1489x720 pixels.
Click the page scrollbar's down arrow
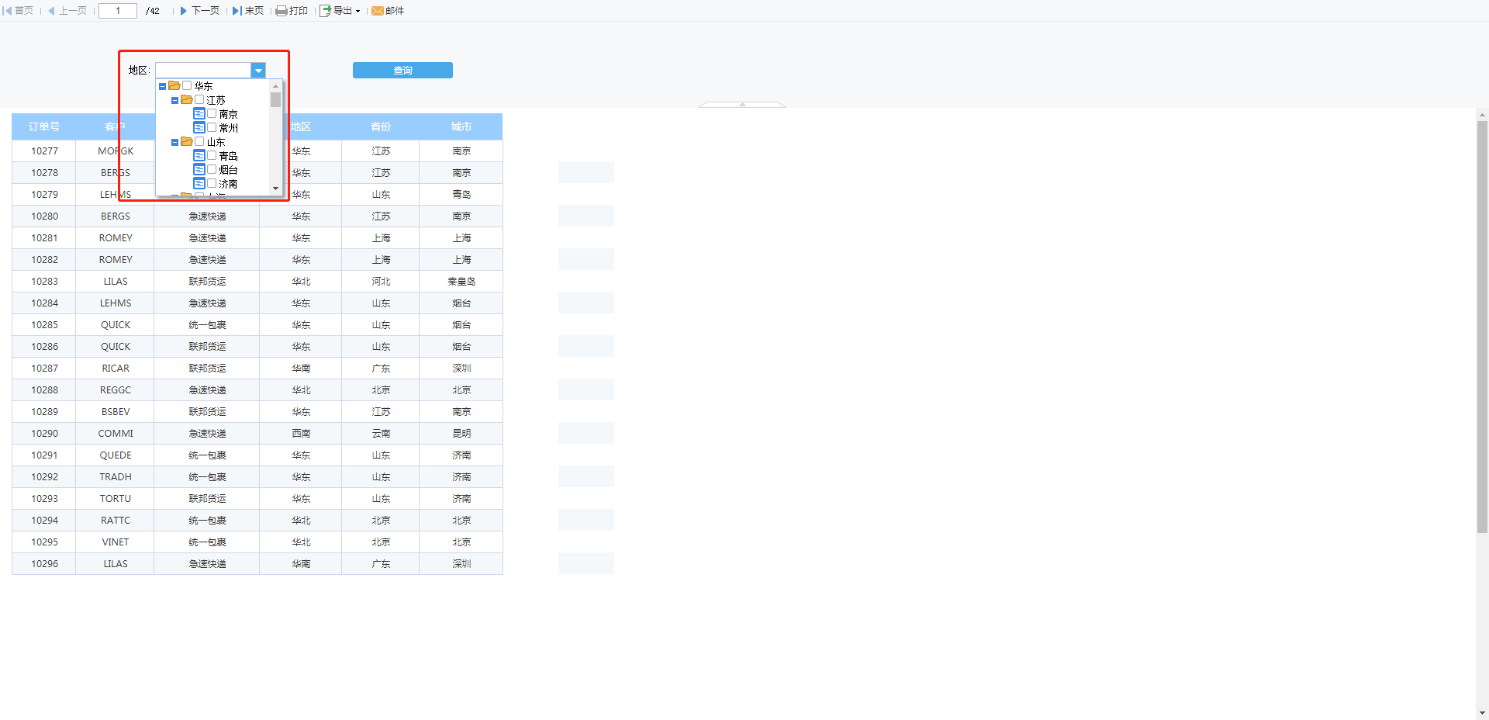1482,713
